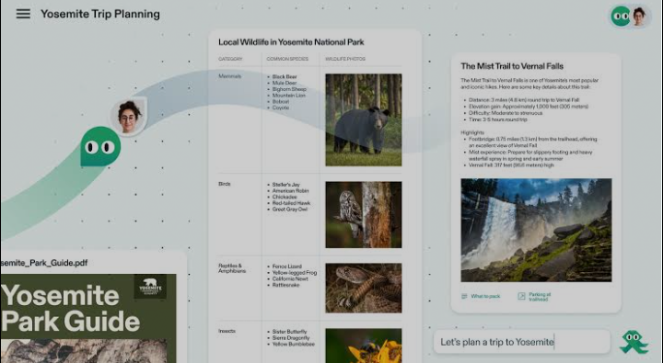Click the Elevation gain bullet
Viewport: 663px width, 363px height.
529,107
